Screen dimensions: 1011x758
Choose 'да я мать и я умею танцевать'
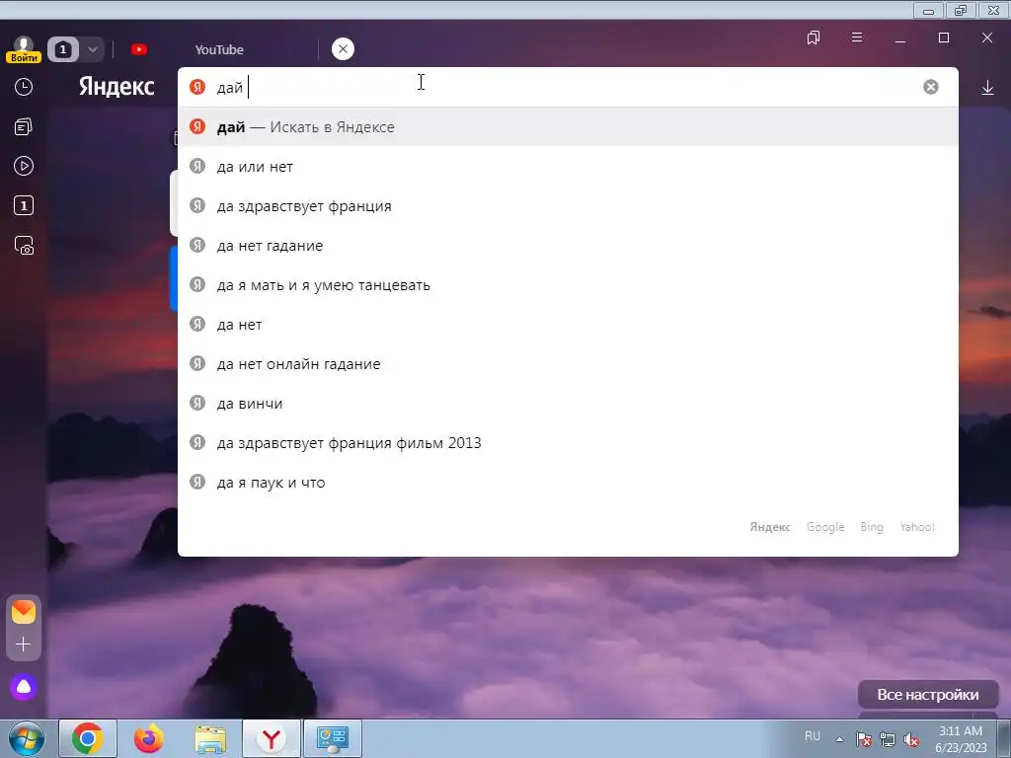[568, 285]
